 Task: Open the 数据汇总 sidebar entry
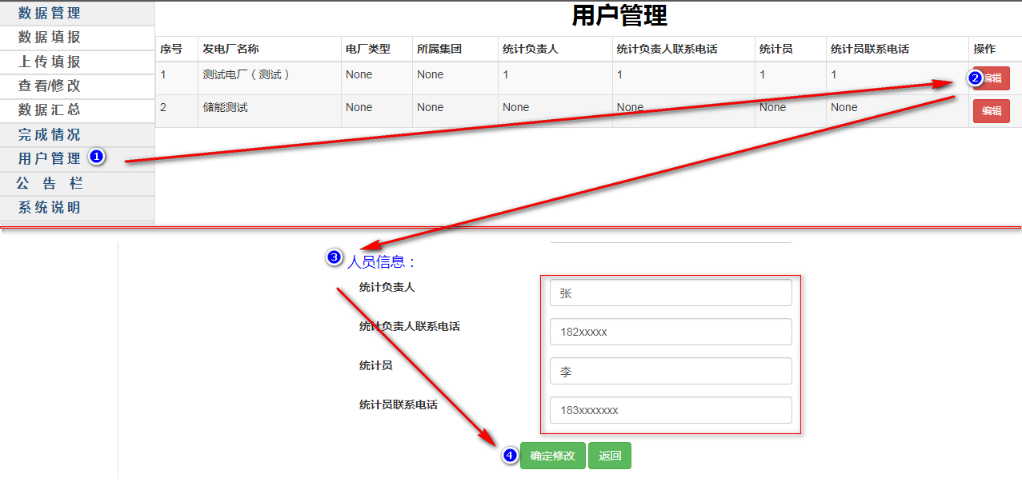click(x=50, y=110)
